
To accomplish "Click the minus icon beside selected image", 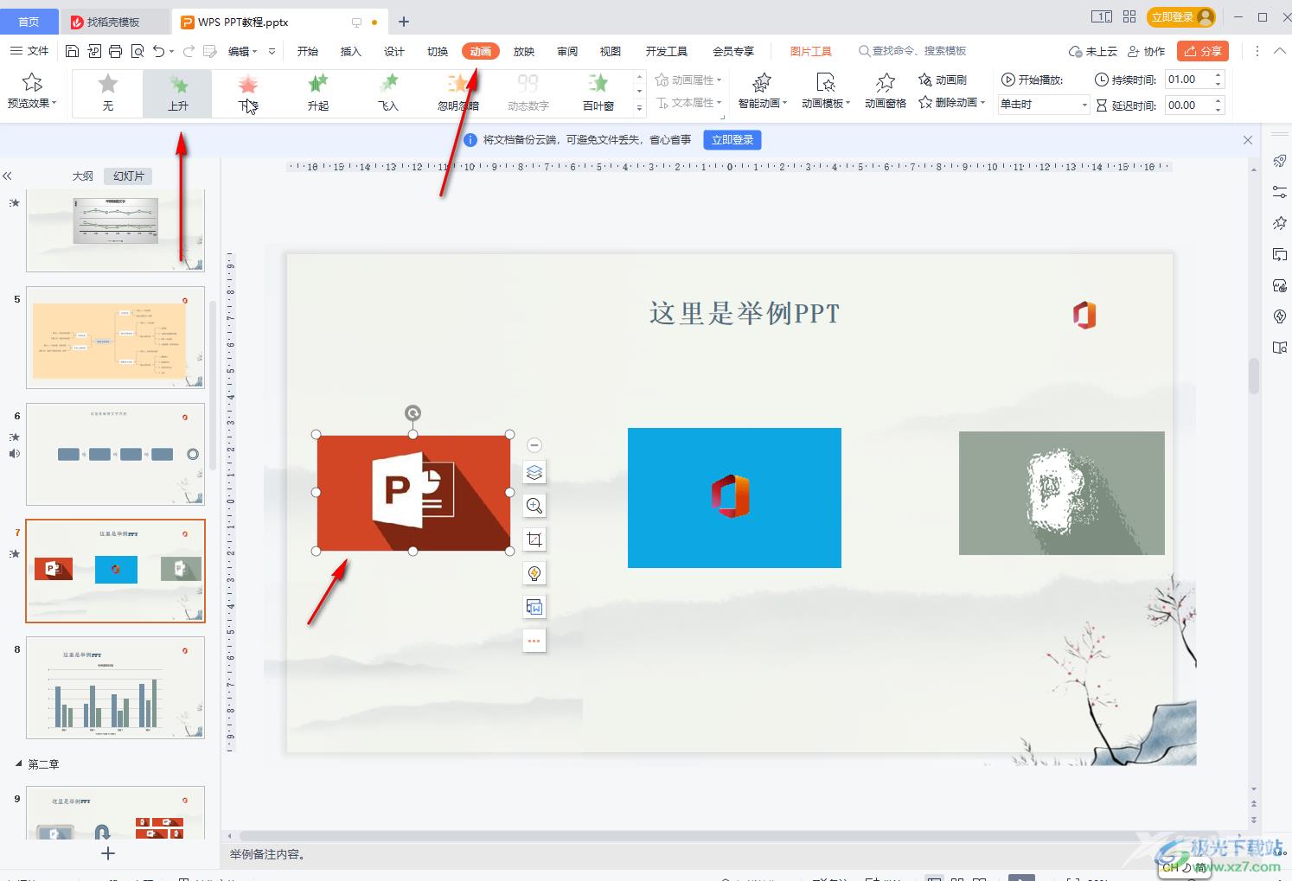I will coord(534,444).
